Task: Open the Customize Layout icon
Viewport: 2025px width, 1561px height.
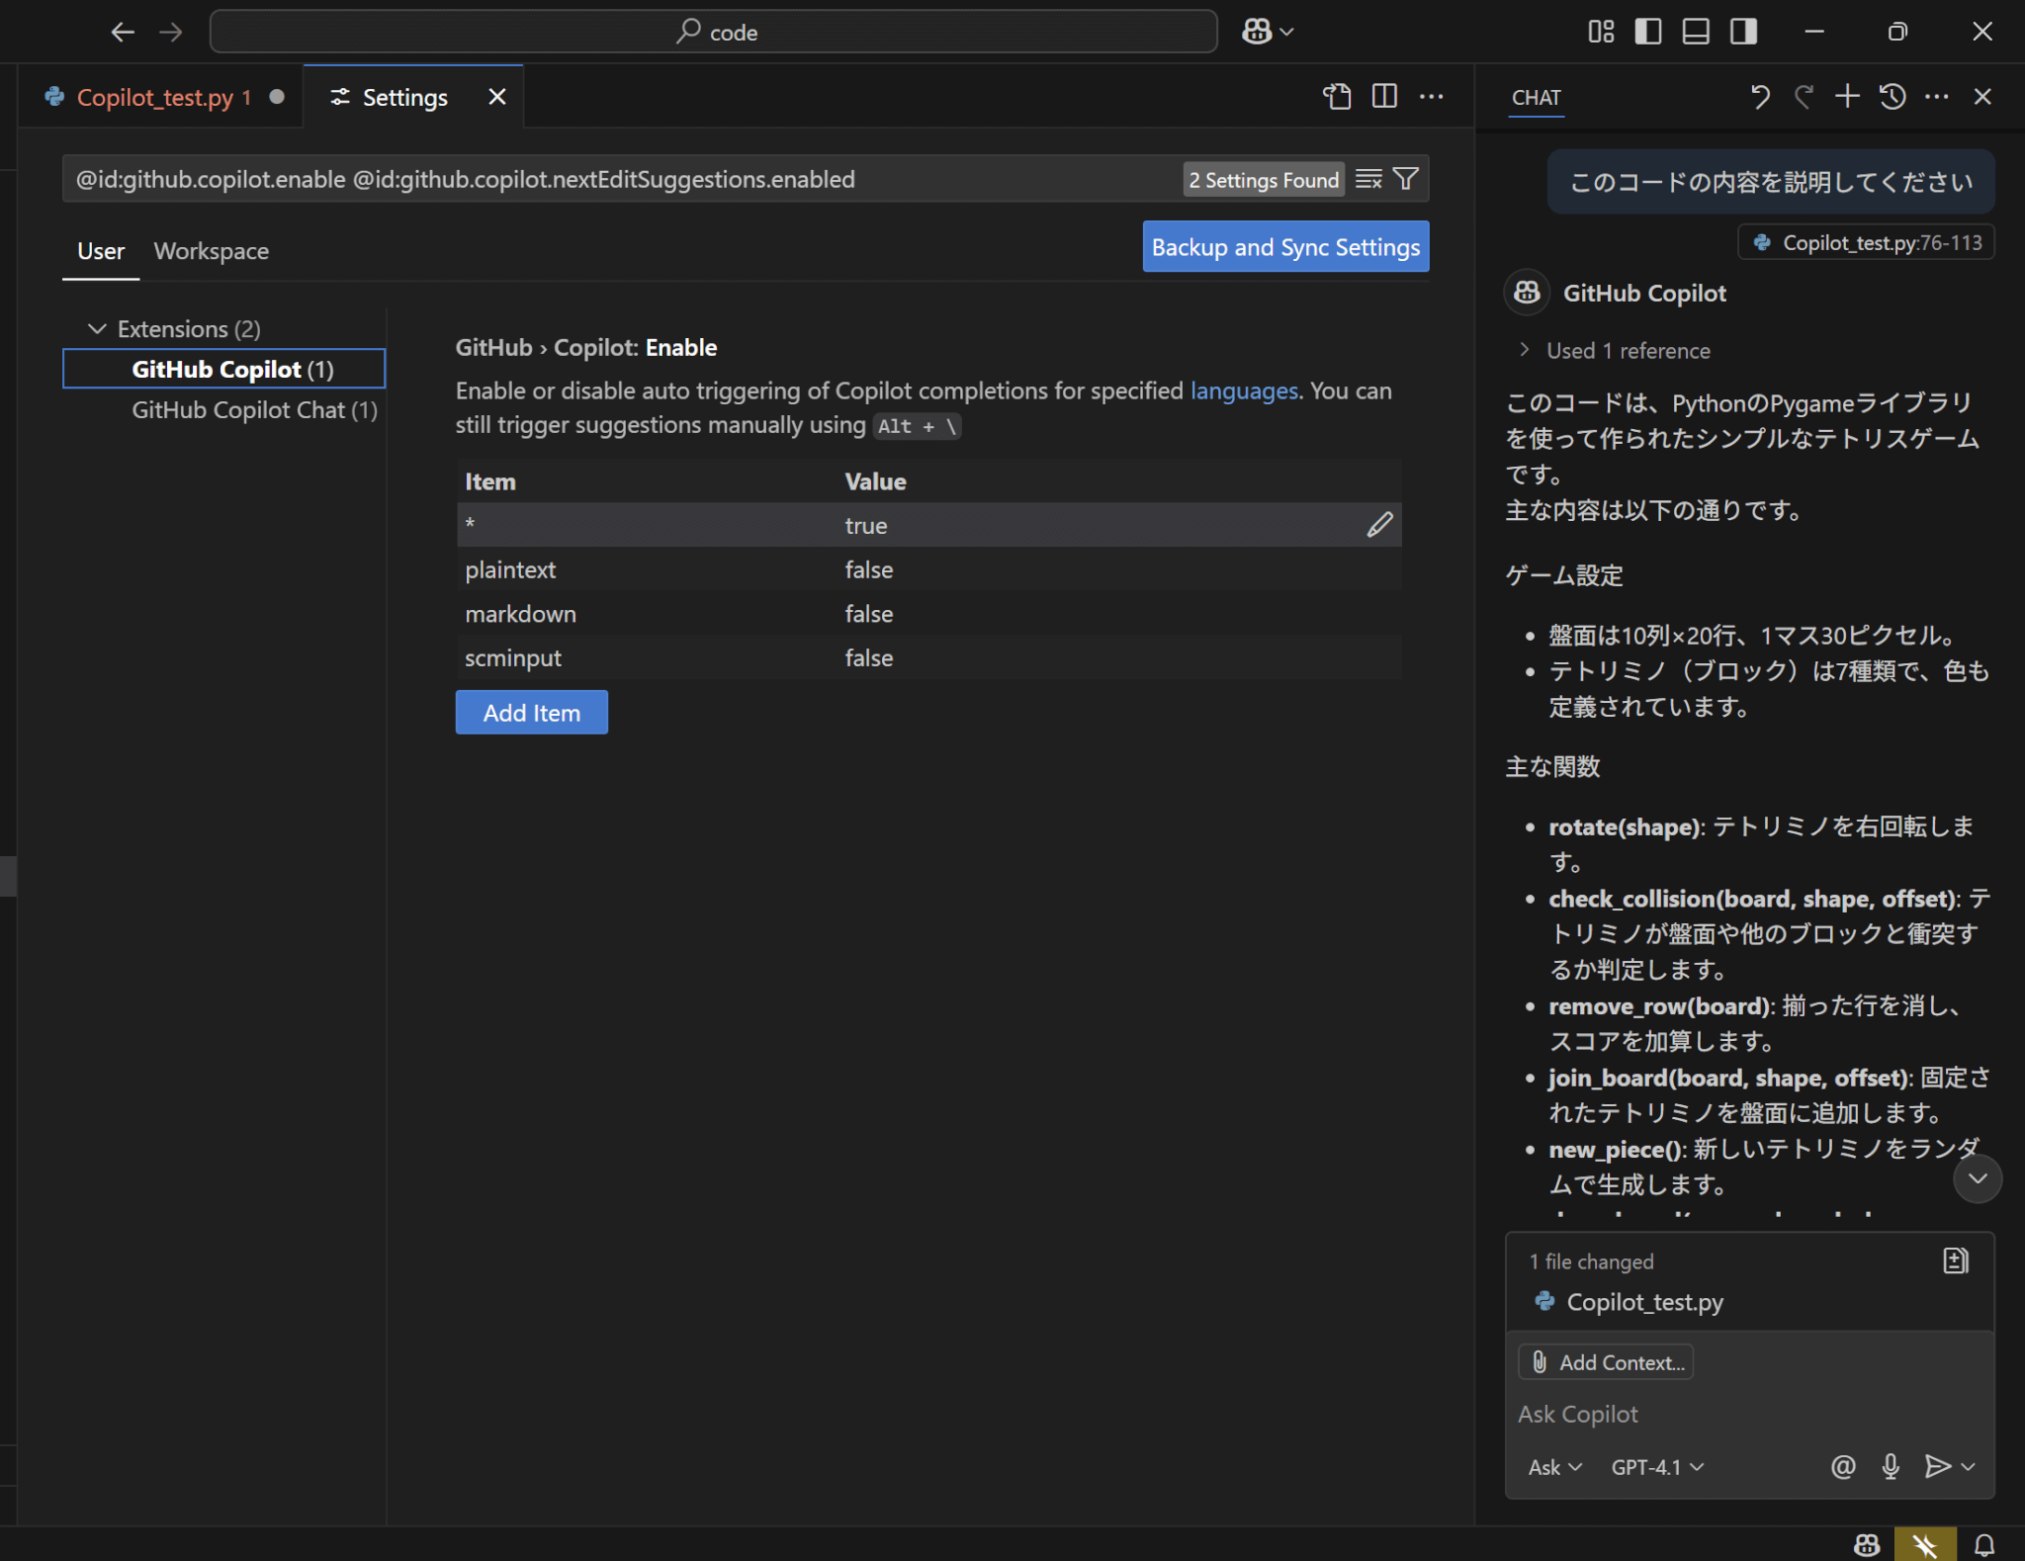Action: coord(1601,32)
